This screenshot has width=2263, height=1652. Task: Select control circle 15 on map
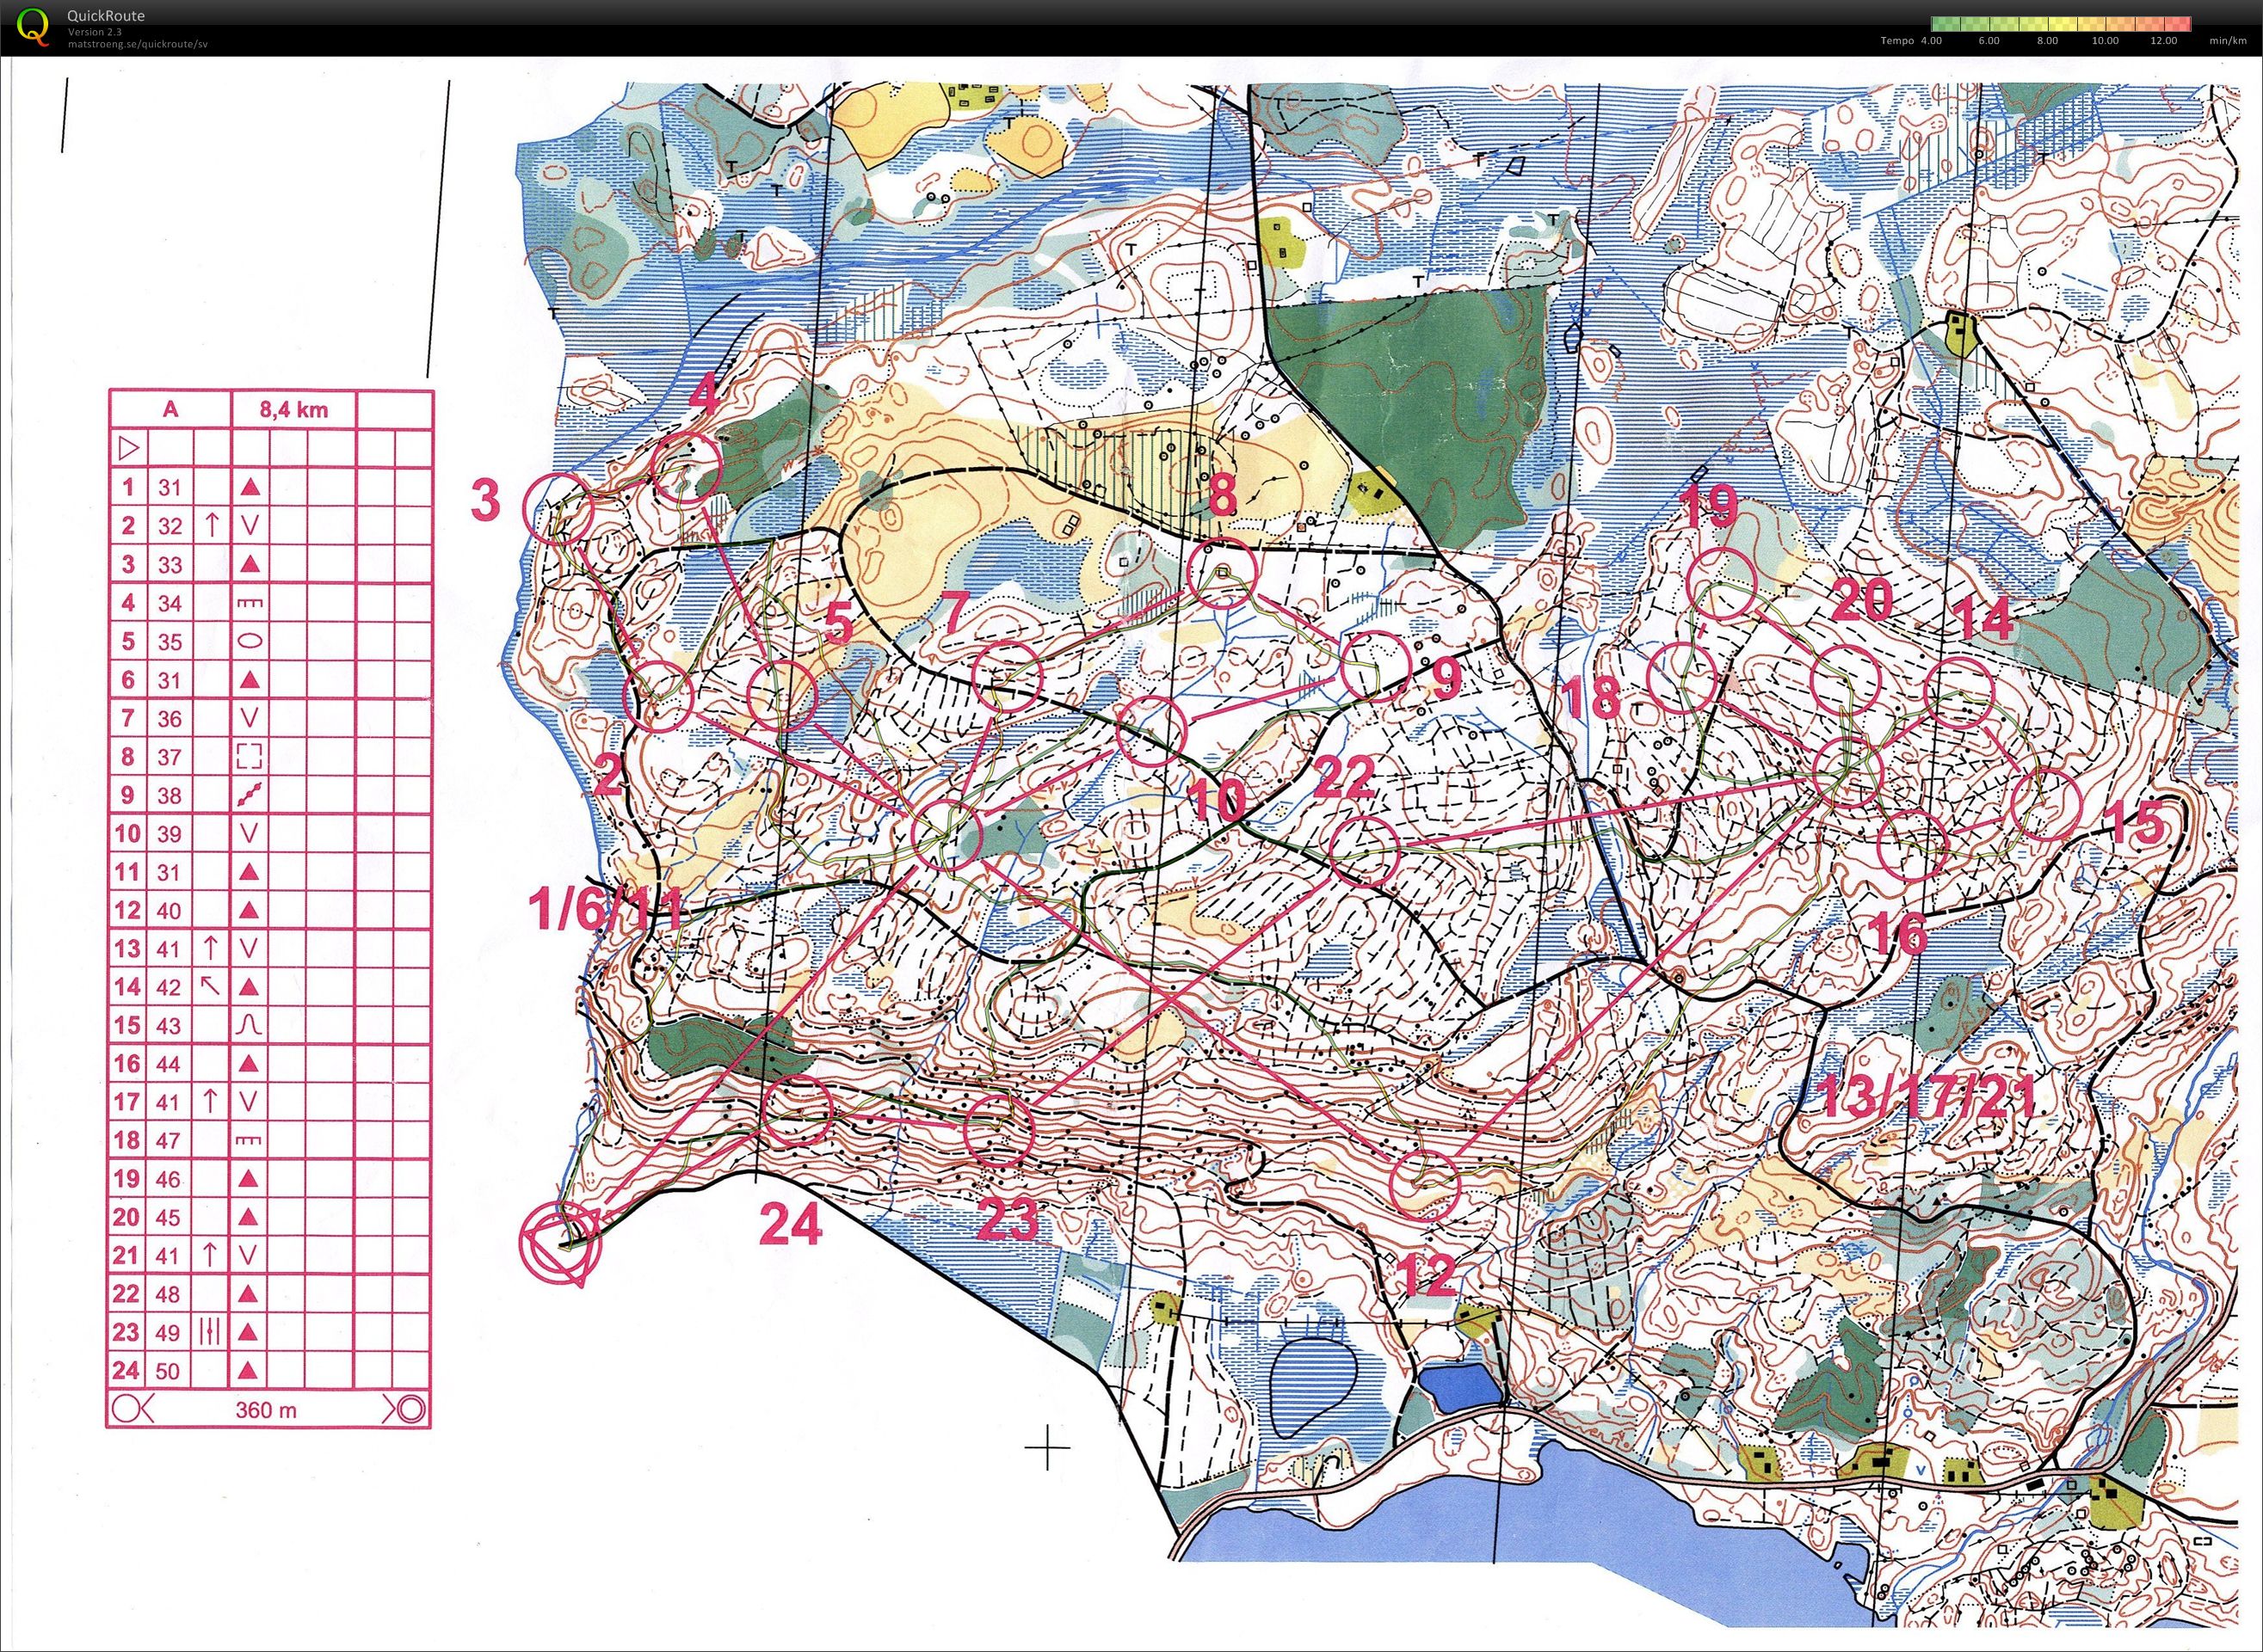pyautogui.click(x=2046, y=805)
